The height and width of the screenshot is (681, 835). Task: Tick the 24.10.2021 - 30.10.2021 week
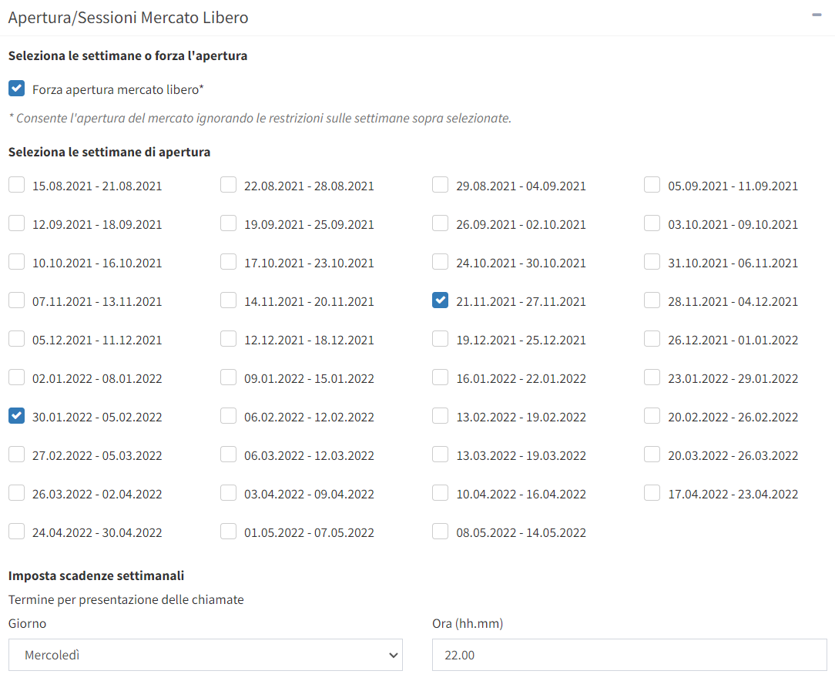[440, 262]
